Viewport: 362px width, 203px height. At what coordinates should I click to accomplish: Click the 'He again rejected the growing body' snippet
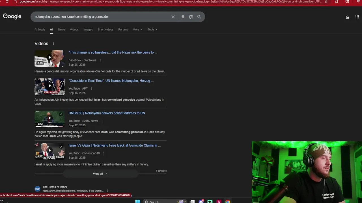pos(100,134)
